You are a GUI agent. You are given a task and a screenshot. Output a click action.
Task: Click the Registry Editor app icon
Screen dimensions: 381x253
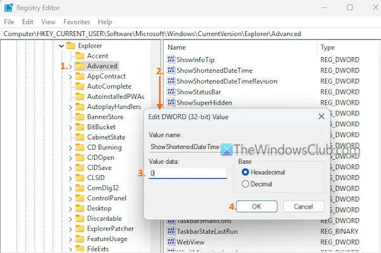coord(9,8)
